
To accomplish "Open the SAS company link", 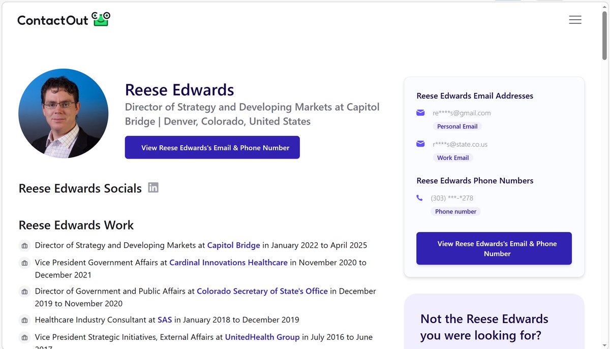I will (x=165, y=320).
